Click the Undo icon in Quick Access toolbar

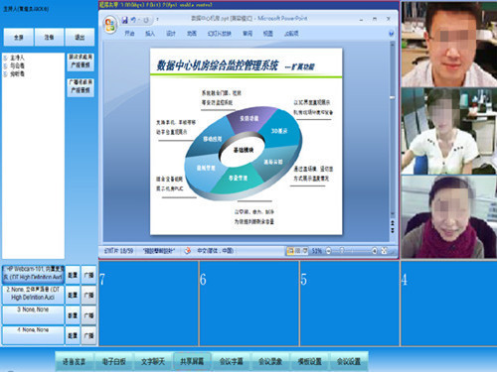pyautogui.click(x=133, y=20)
